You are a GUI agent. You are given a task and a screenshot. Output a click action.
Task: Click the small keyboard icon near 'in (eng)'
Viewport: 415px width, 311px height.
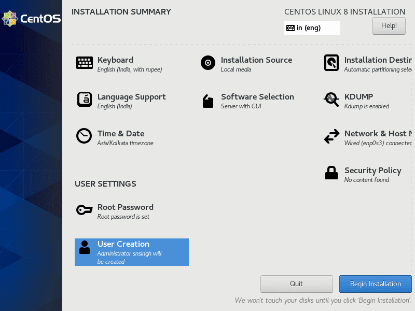291,27
